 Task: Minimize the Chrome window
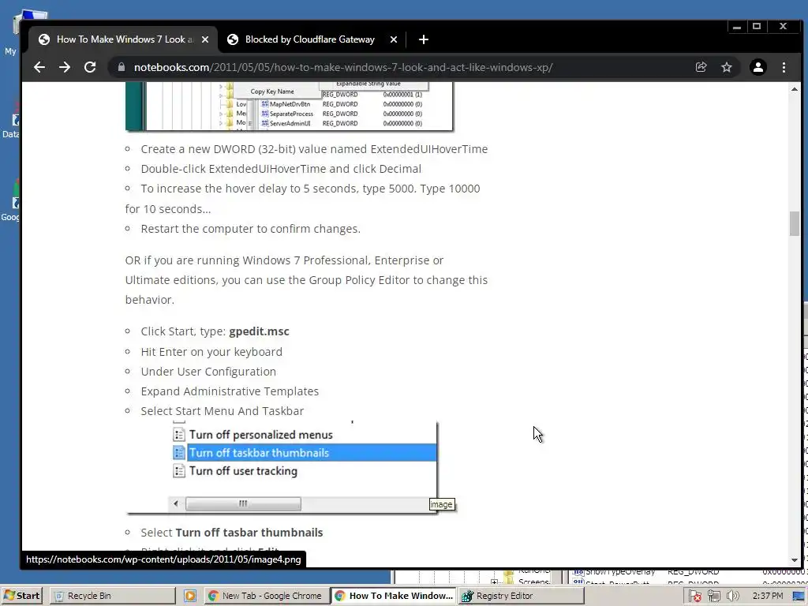click(x=737, y=26)
